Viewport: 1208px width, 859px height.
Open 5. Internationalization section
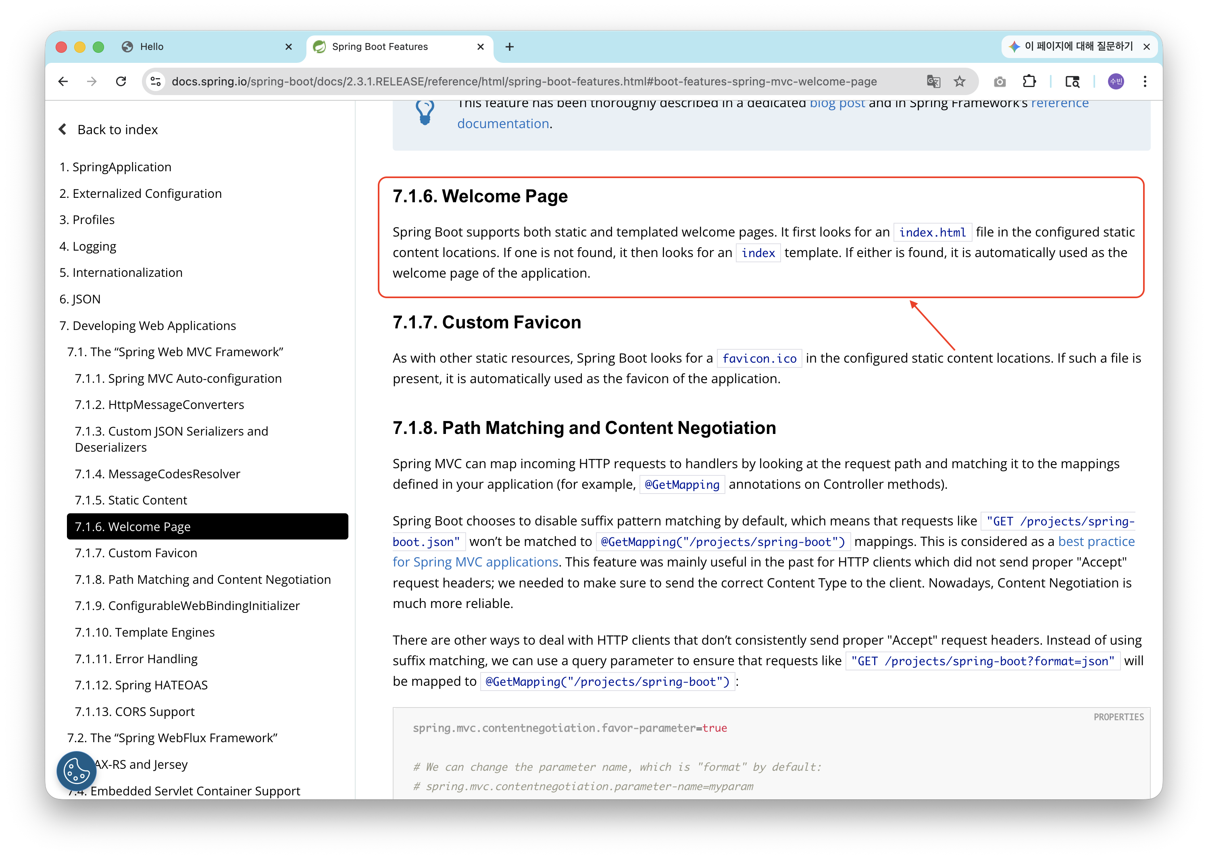pos(121,273)
